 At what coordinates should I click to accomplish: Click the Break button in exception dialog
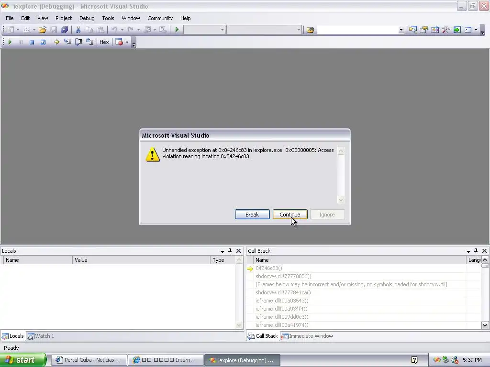tap(252, 215)
